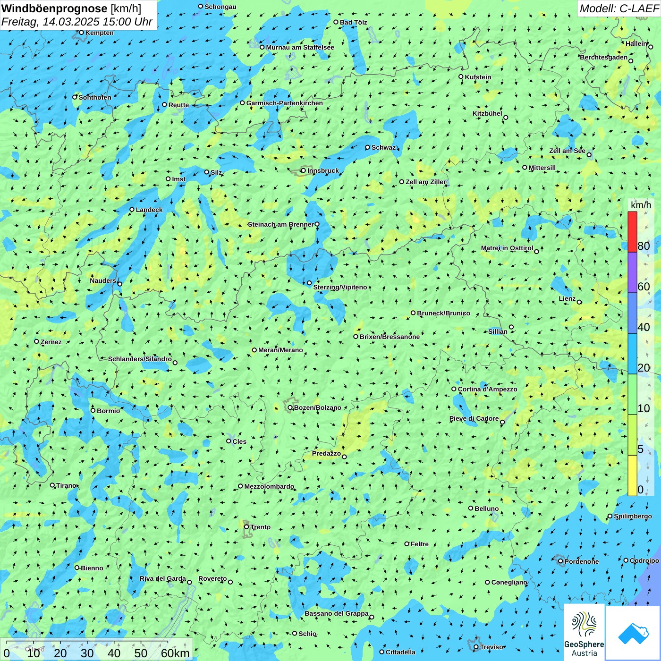Click the Innsbruck city marker

click(304, 170)
